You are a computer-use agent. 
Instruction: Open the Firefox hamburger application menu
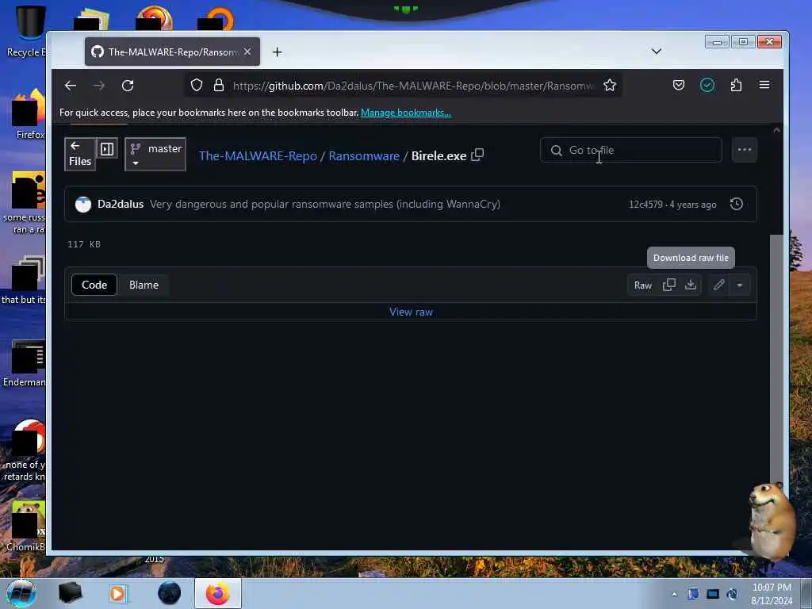764,85
